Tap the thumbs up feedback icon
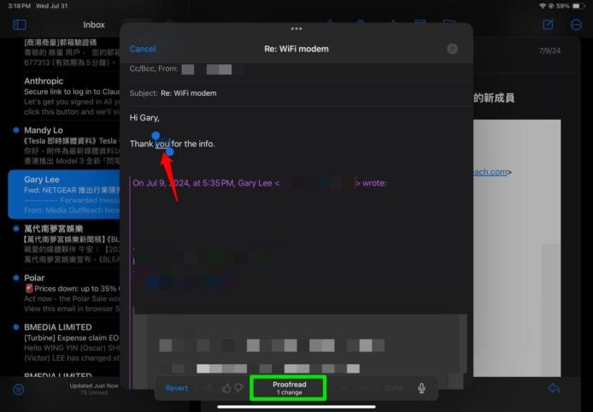The height and width of the screenshot is (412, 593). coord(226,388)
